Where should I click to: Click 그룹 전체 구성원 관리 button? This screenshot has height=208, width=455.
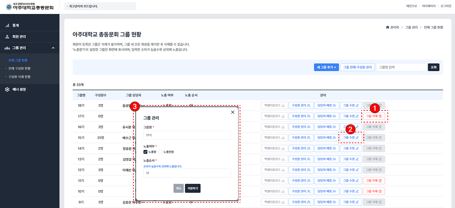(357, 67)
